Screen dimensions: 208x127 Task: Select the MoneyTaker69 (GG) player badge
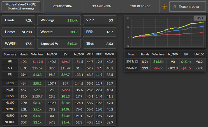point(21,6)
